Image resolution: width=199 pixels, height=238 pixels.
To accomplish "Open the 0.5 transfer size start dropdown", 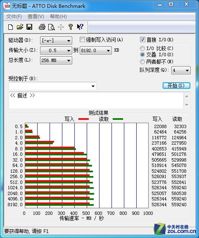I will pyautogui.click(x=56, y=50).
